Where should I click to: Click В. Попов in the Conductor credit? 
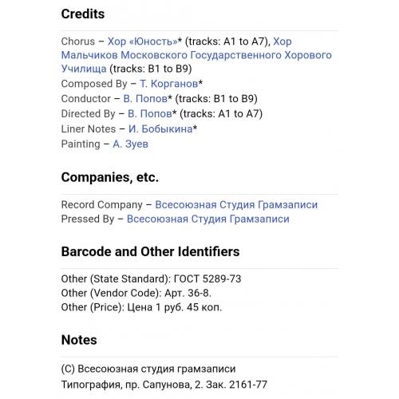[x=145, y=99]
